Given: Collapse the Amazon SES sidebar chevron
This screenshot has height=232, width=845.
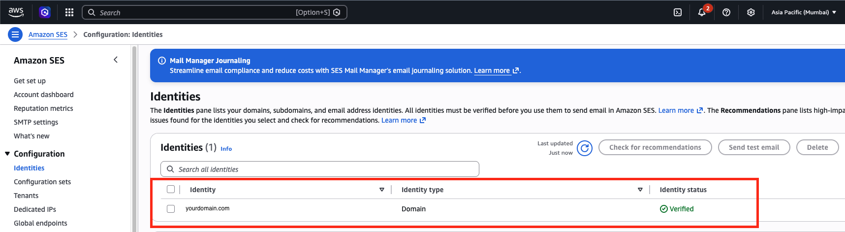Looking at the screenshot, I should [x=116, y=60].
